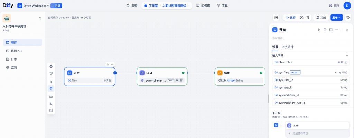Toggle the left sidebar collapse icon
Screen dimensions: 354x138
coord(40,18)
